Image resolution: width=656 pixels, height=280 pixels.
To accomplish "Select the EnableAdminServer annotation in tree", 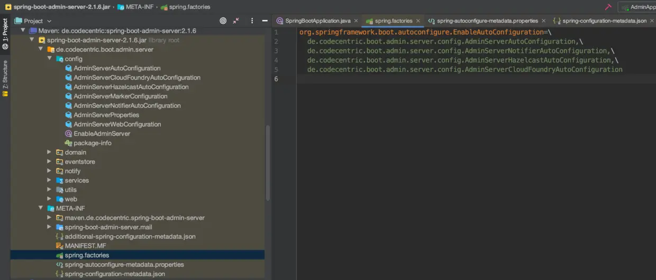I will (x=101, y=134).
